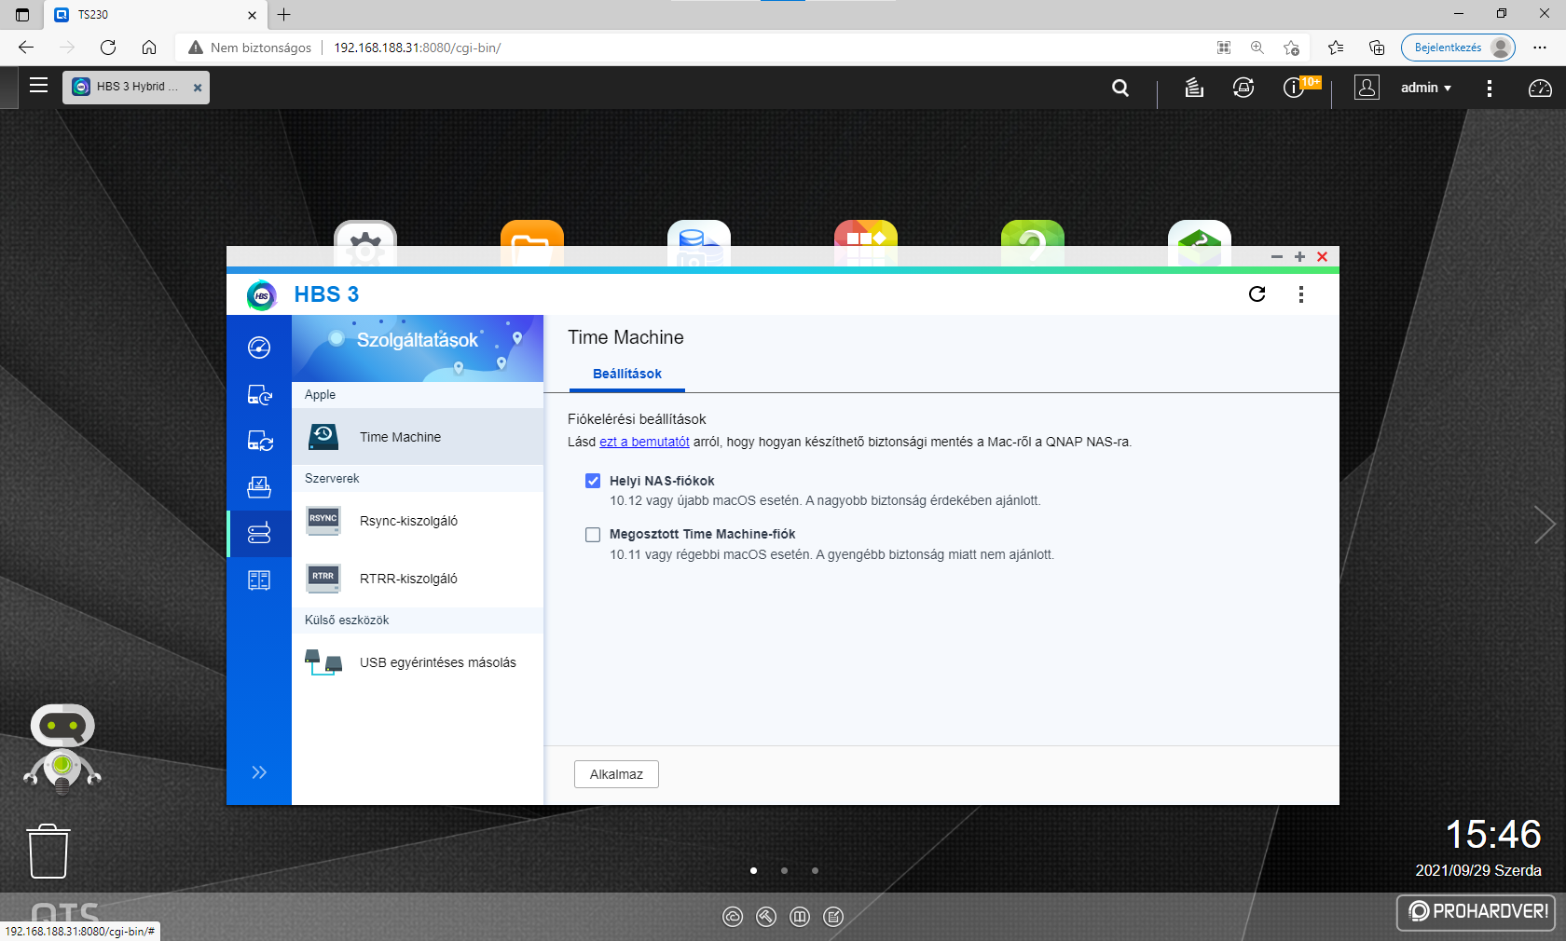This screenshot has height=941, width=1566.
Task: Close the HBS 3 window
Action: click(x=1322, y=256)
